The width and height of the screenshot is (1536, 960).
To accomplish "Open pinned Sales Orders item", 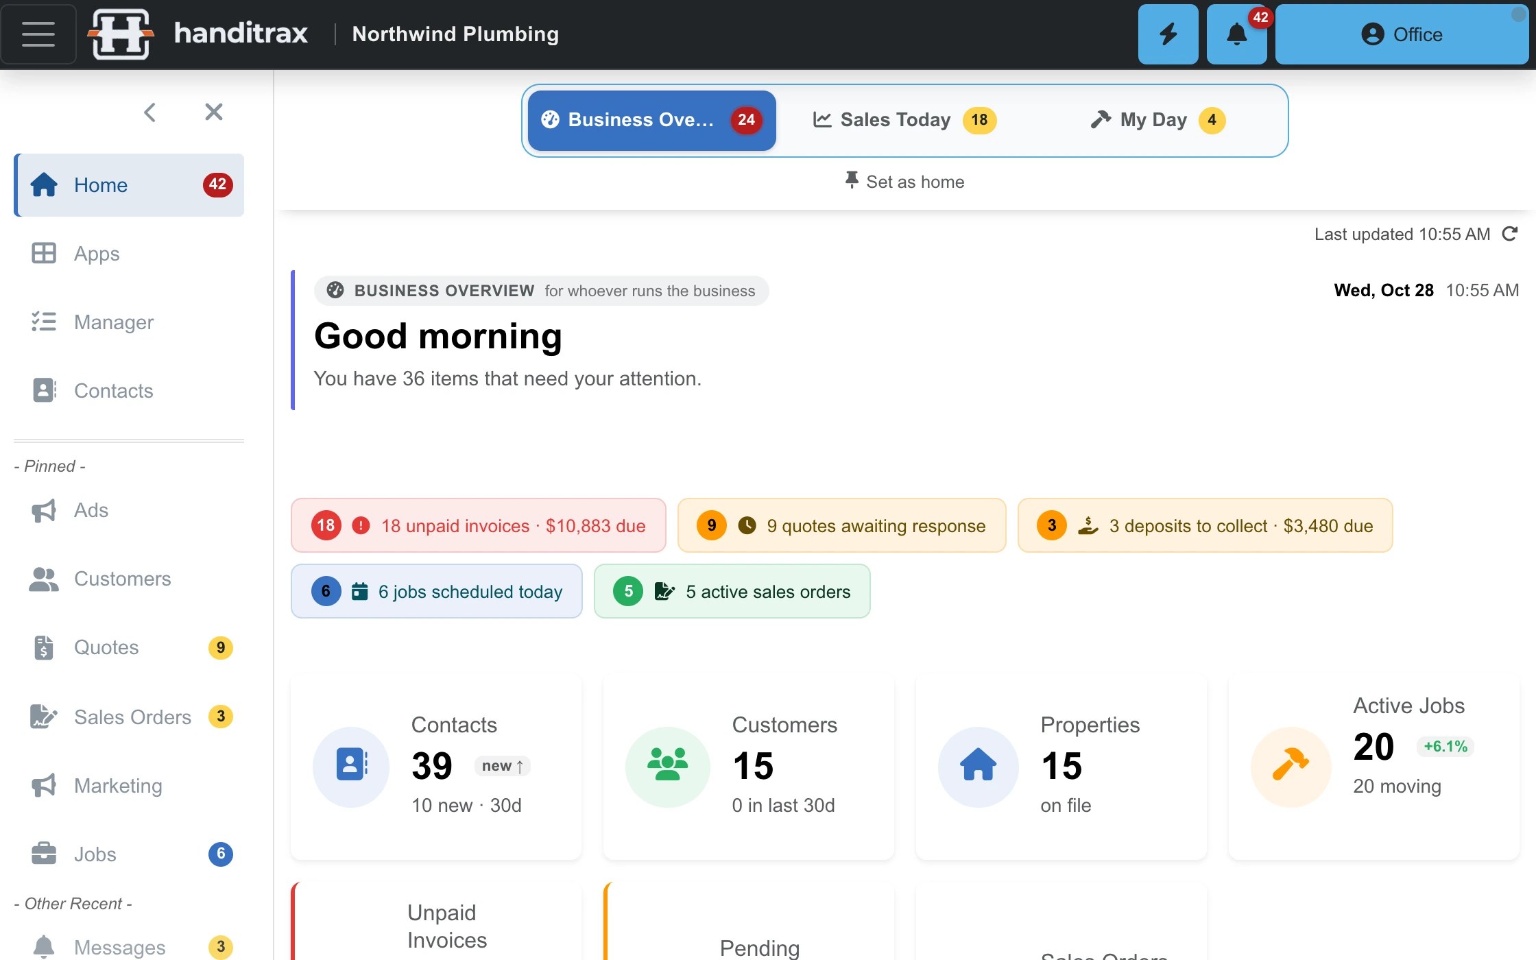I will coord(130,717).
